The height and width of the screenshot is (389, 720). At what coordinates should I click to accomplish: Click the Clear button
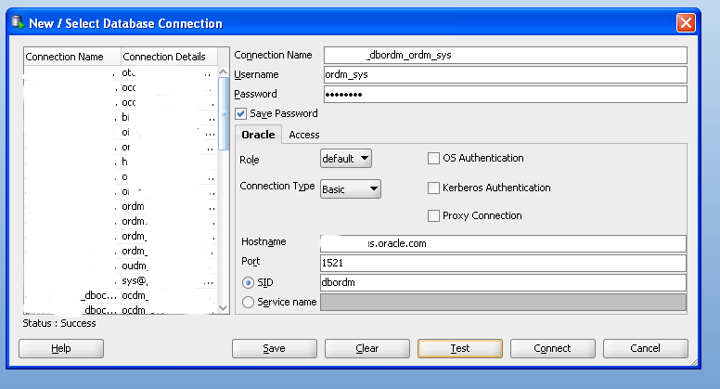click(x=366, y=348)
